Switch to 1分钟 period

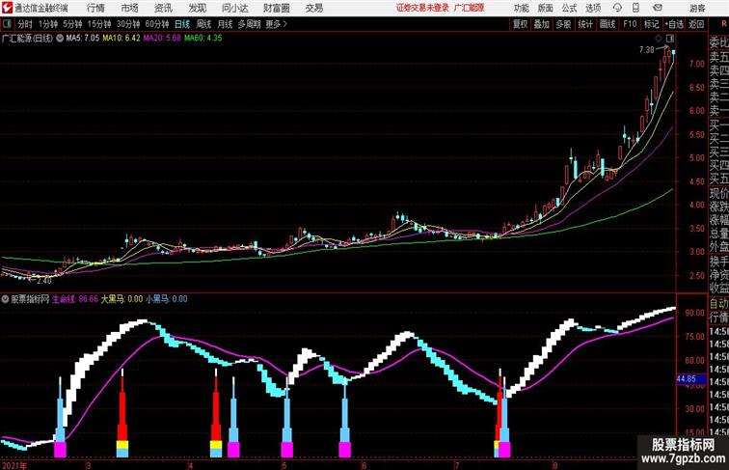48,24
